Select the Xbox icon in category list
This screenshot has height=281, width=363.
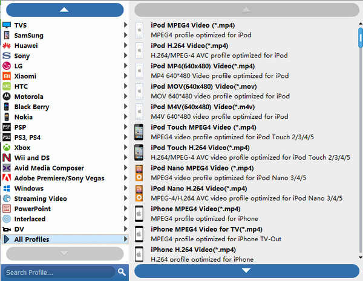[7, 148]
